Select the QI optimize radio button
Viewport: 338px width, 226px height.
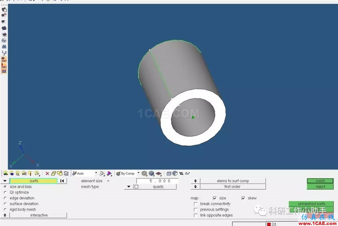[x=5, y=192]
